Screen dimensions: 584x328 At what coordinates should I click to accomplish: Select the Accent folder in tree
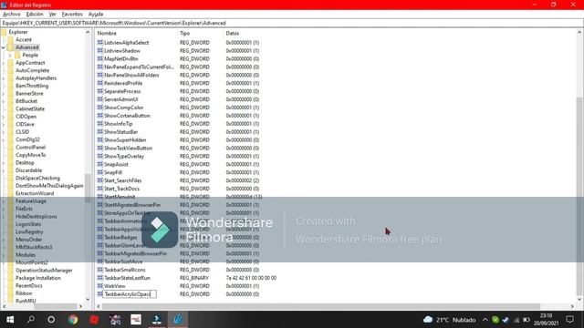coord(24,40)
